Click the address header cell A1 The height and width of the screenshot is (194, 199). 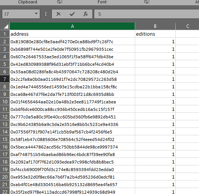[x=72, y=34]
